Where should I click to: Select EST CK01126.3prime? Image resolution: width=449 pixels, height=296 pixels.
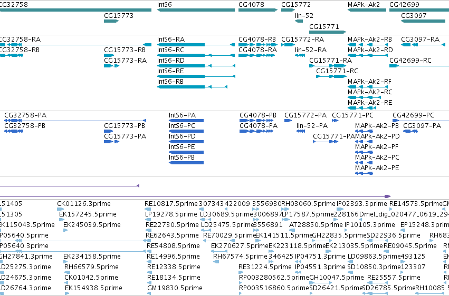pyautogui.click(x=61, y=210)
